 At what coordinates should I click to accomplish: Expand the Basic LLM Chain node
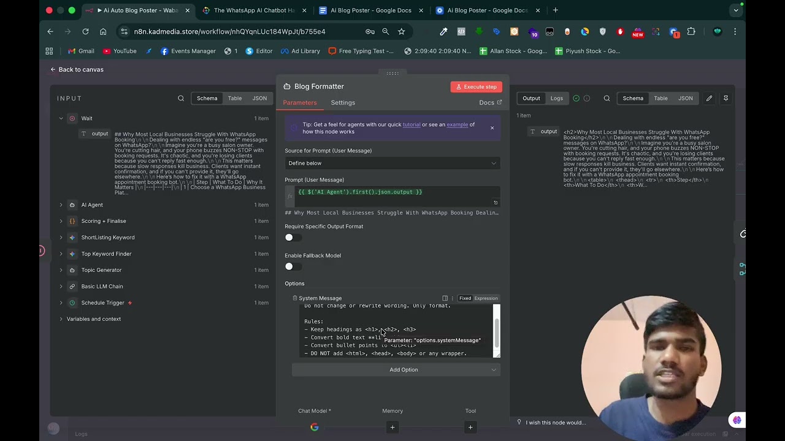coord(61,286)
